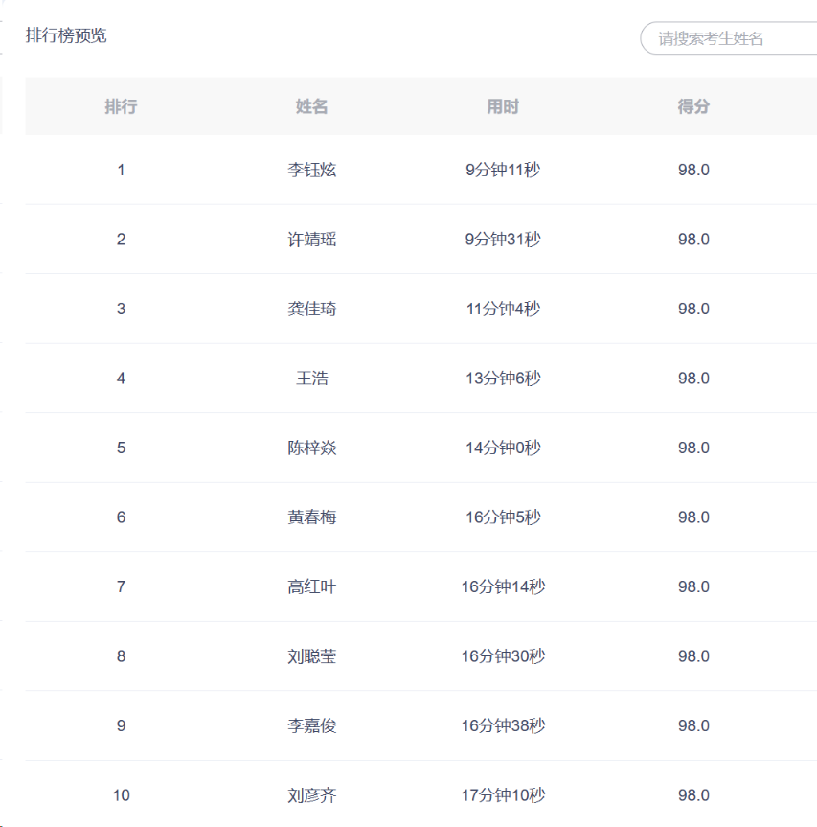Click the time value 9分钟11秒
The width and height of the screenshot is (817, 827).
click(503, 170)
